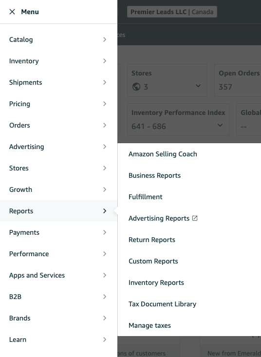Select the 641 - 686 index value
The width and height of the screenshot is (261, 357).
(x=149, y=126)
